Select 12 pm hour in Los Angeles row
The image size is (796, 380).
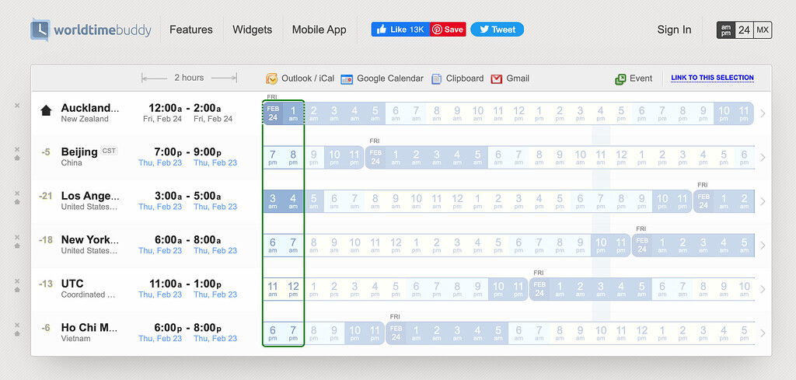pyautogui.click(x=457, y=201)
